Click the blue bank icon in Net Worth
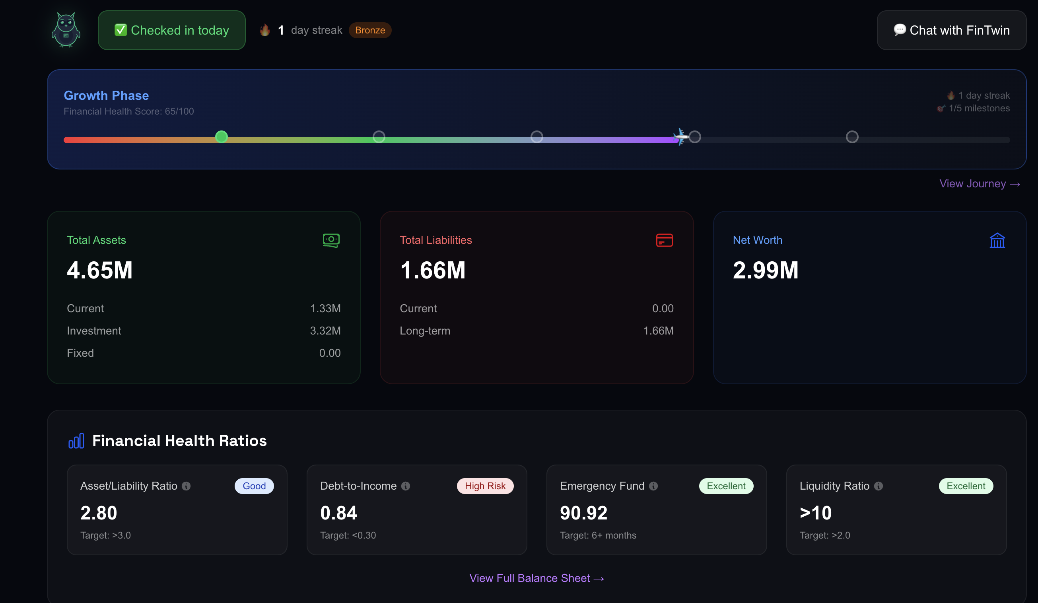 tap(997, 241)
